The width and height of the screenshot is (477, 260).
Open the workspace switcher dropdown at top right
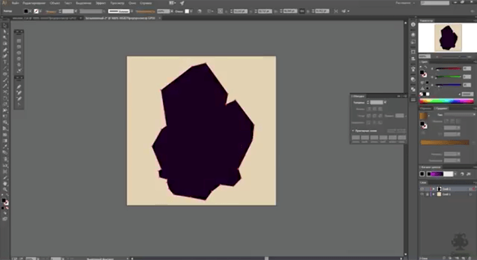(x=405, y=3)
